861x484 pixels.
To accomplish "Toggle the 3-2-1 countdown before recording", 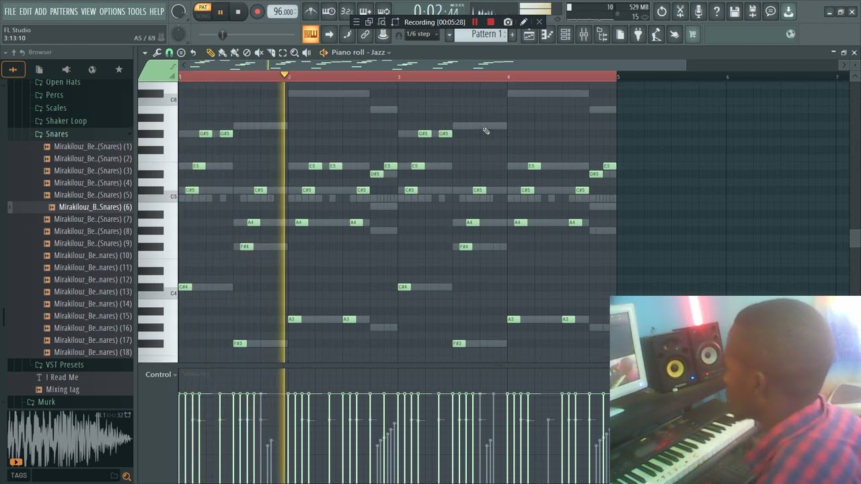I will pyautogui.click(x=346, y=11).
